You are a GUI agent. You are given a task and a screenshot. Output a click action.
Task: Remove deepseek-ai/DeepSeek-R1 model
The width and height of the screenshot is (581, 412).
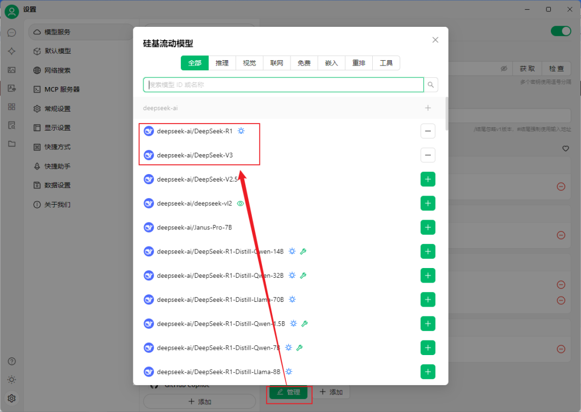click(x=428, y=131)
